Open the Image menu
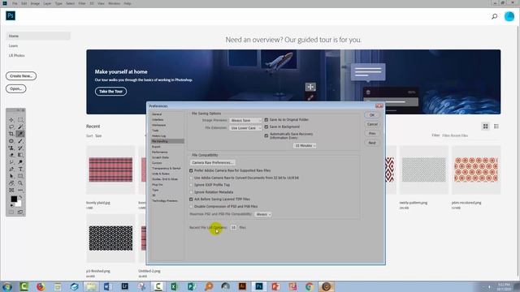The image size is (520, 292). (35, 3)
